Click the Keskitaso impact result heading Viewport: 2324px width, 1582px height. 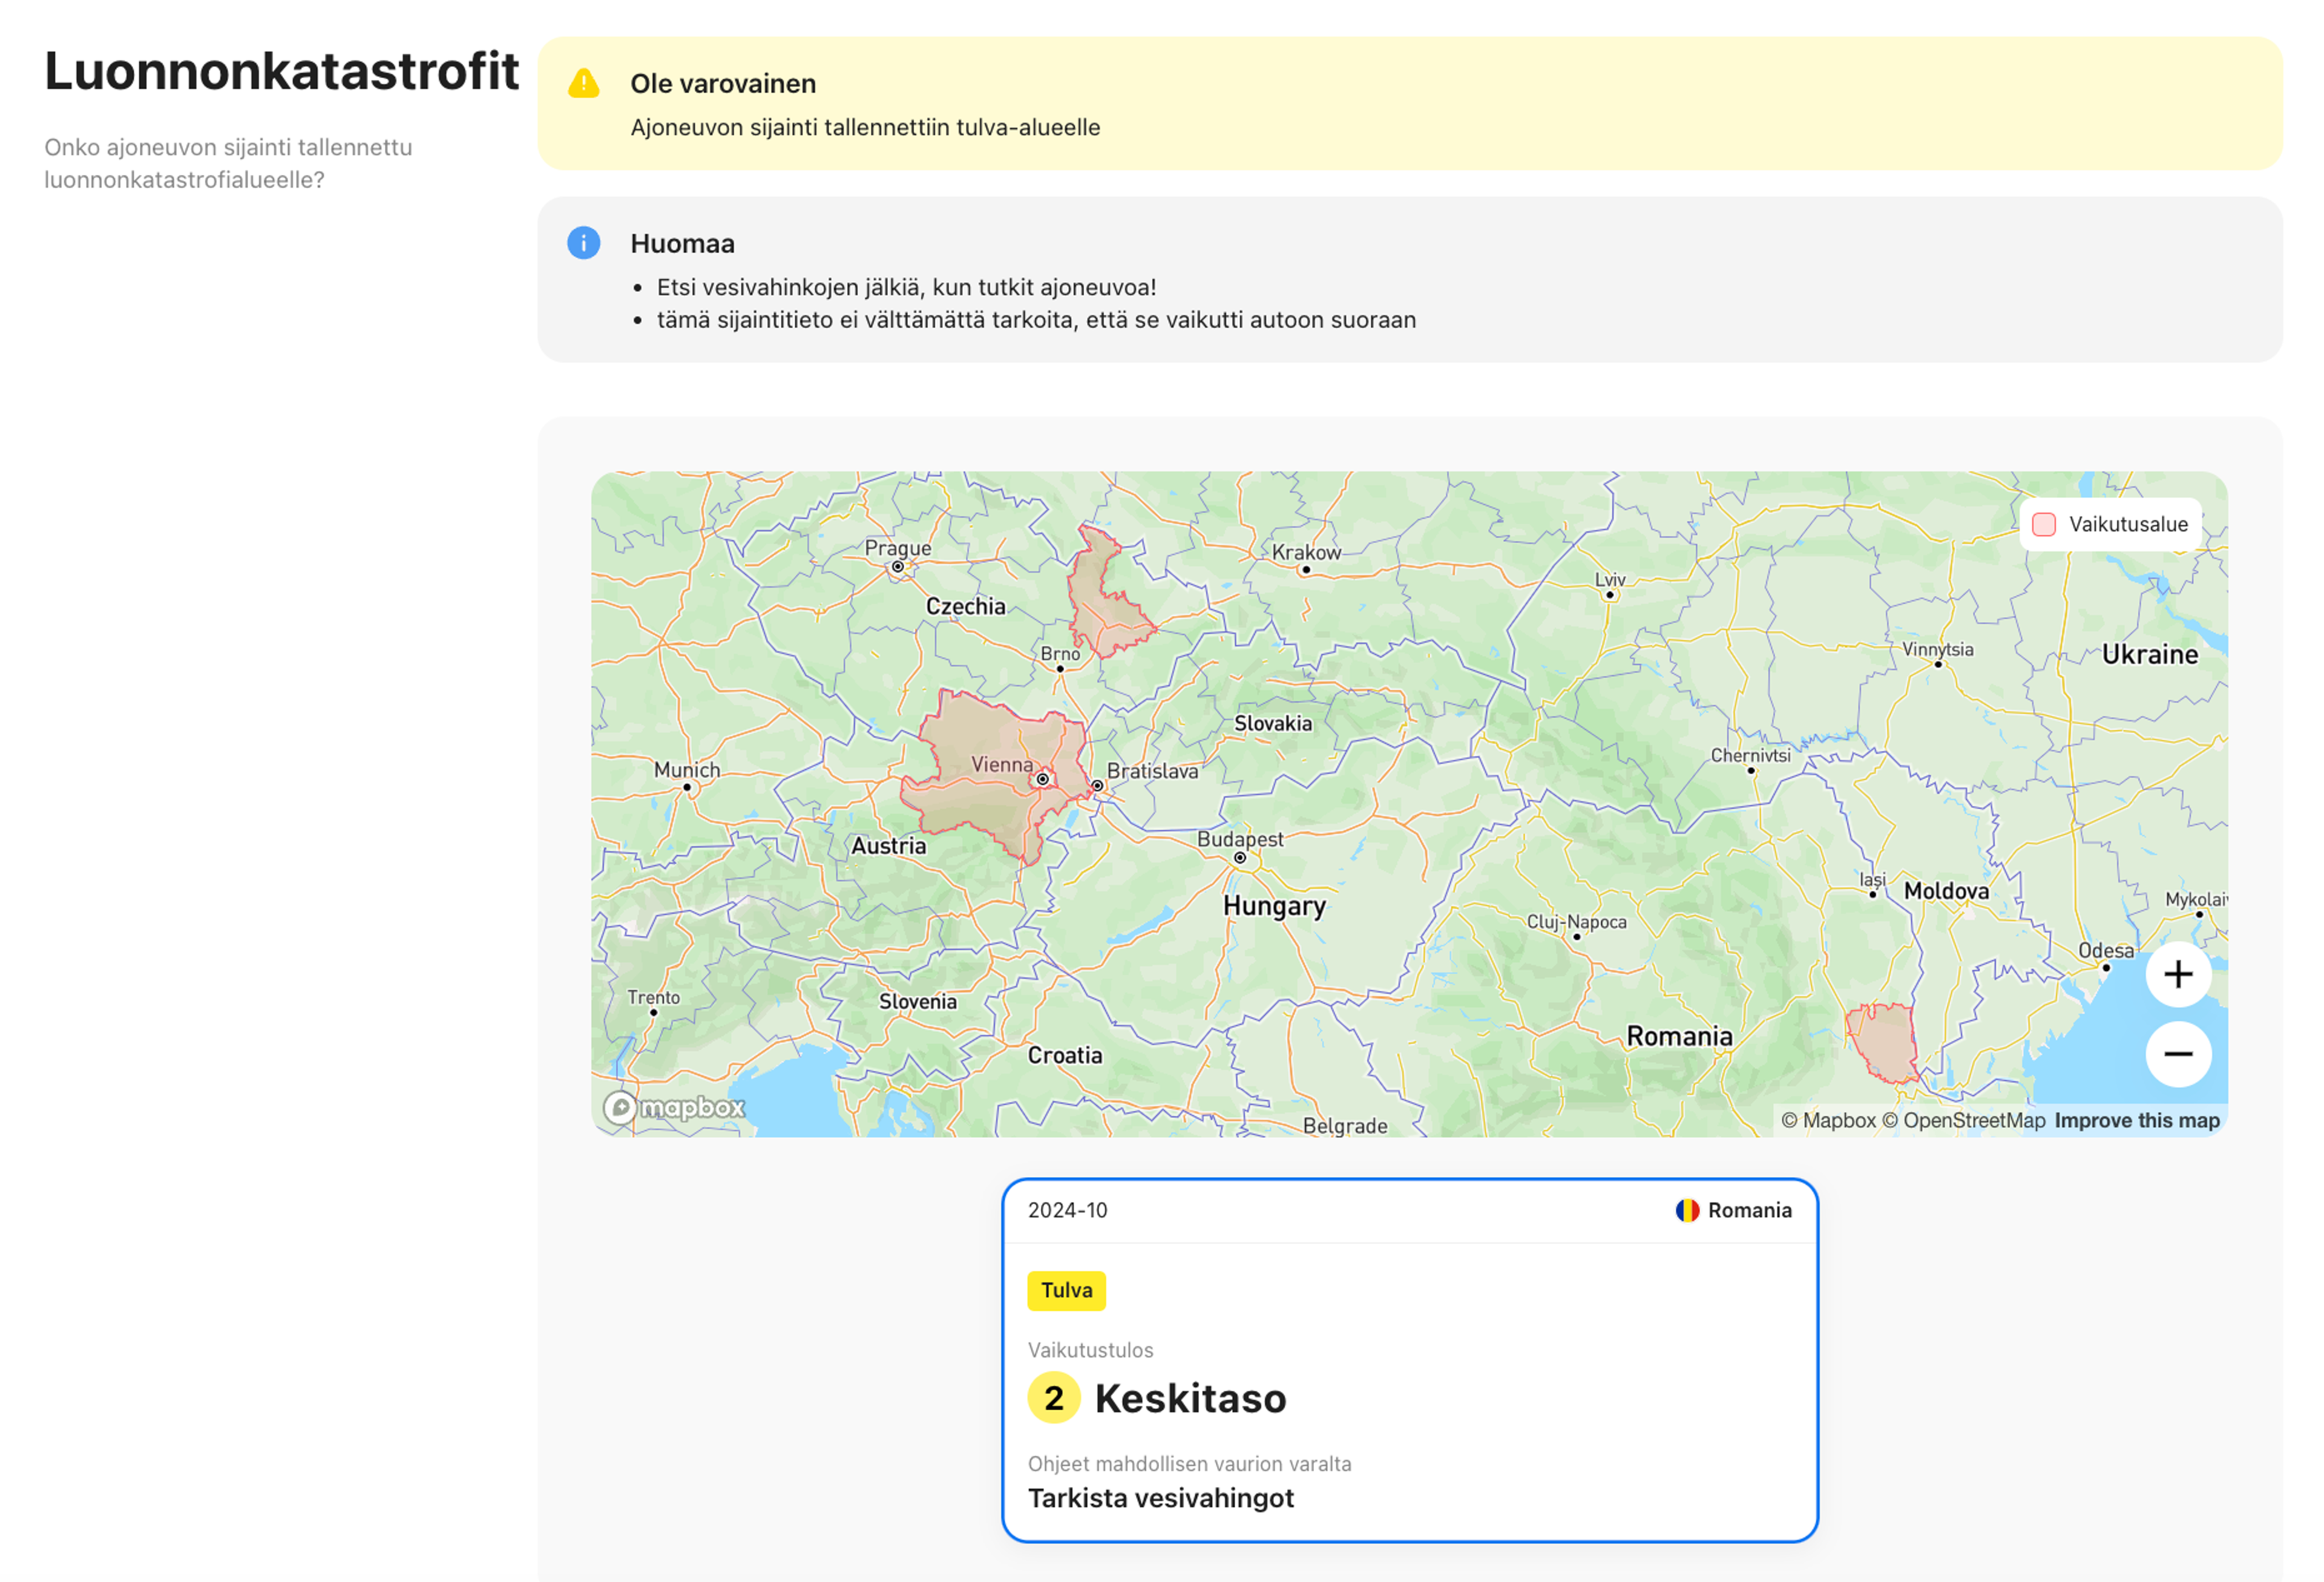[x=1190, y=1398]
